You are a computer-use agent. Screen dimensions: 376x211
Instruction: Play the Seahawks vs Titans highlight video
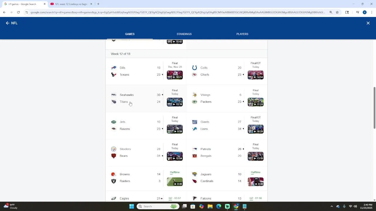[x=175, y=102]
